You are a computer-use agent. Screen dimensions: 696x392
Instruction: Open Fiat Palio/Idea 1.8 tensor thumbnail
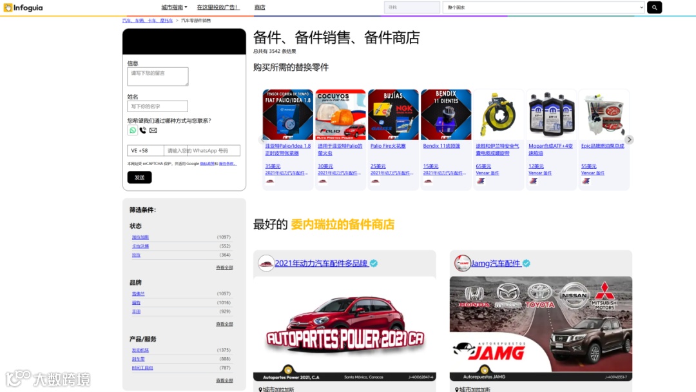pos(287,115)
